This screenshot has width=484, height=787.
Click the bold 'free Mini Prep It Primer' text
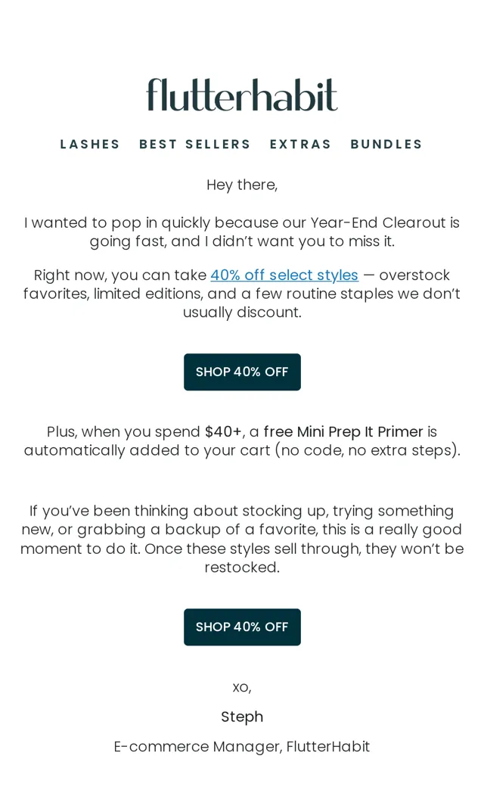pos(343,431)
